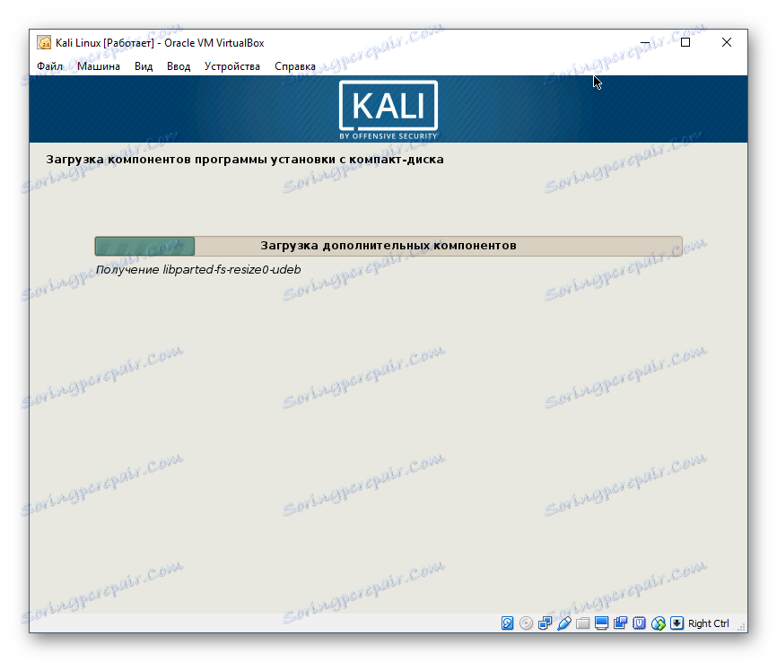Viewport: 777px width, 662px height.
Task: Click the Right Ctrl host key label
Action: click(708, 623)
